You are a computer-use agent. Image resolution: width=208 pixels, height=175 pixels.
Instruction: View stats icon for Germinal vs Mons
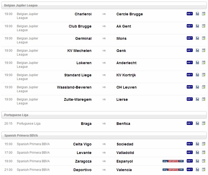(197, 38)
